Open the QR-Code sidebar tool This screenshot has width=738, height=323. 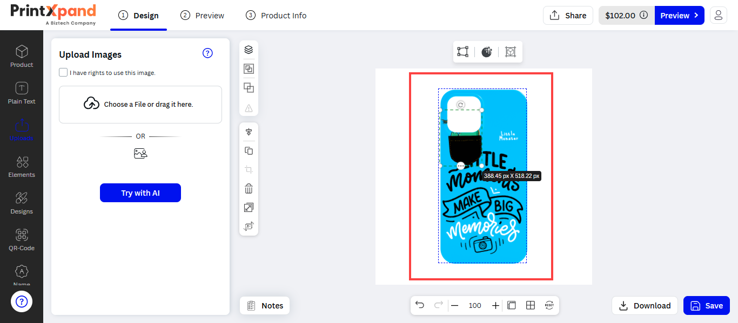22,240
